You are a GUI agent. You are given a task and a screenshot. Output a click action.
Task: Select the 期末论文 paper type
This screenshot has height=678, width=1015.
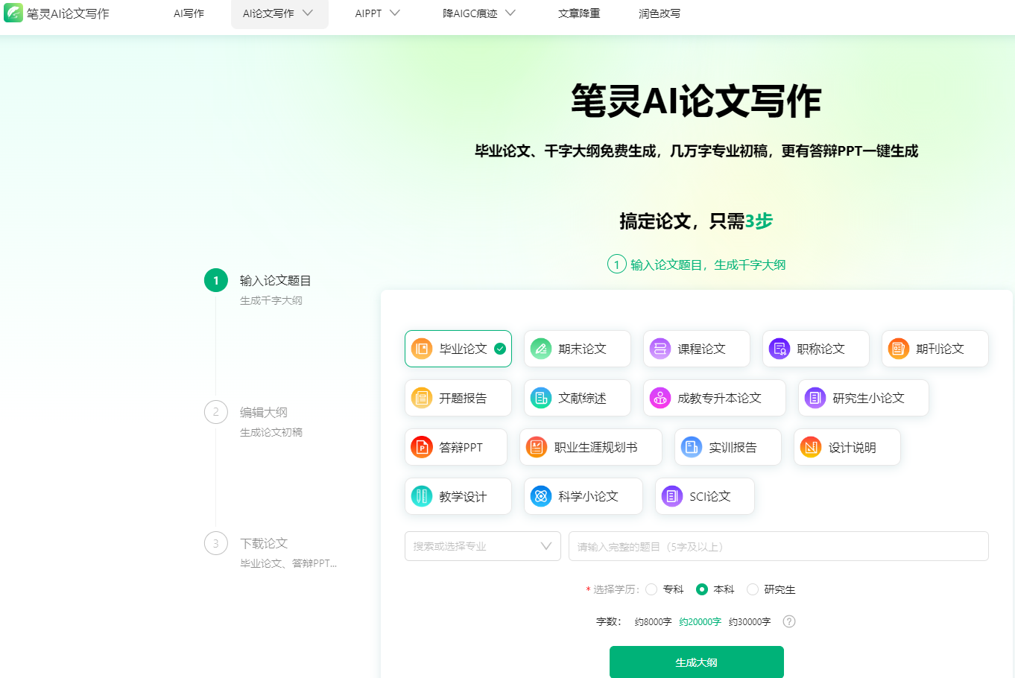578,349
